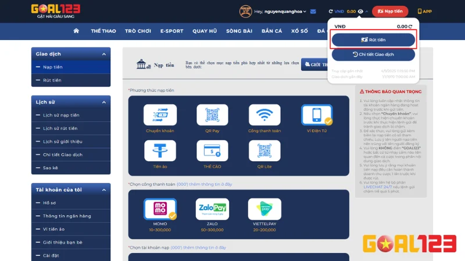
Task: Select the Cổng thanh toán wifi icon
Action: coord(264,115)
